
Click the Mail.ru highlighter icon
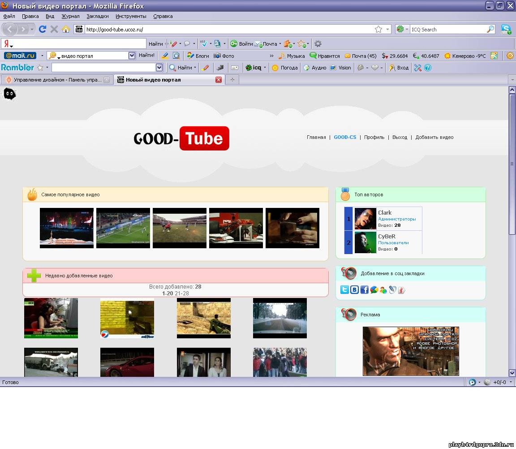165,56
